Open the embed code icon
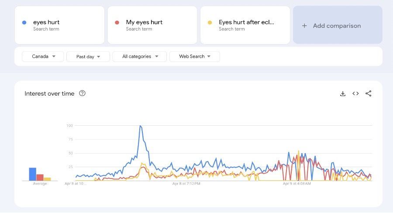This screenshot has width=393, height=213. coord(355,93)
